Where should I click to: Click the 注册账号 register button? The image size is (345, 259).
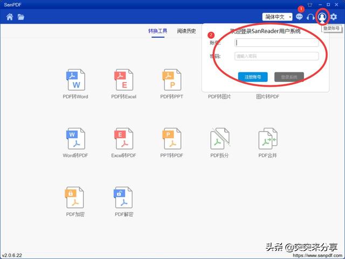click(253, 77)
